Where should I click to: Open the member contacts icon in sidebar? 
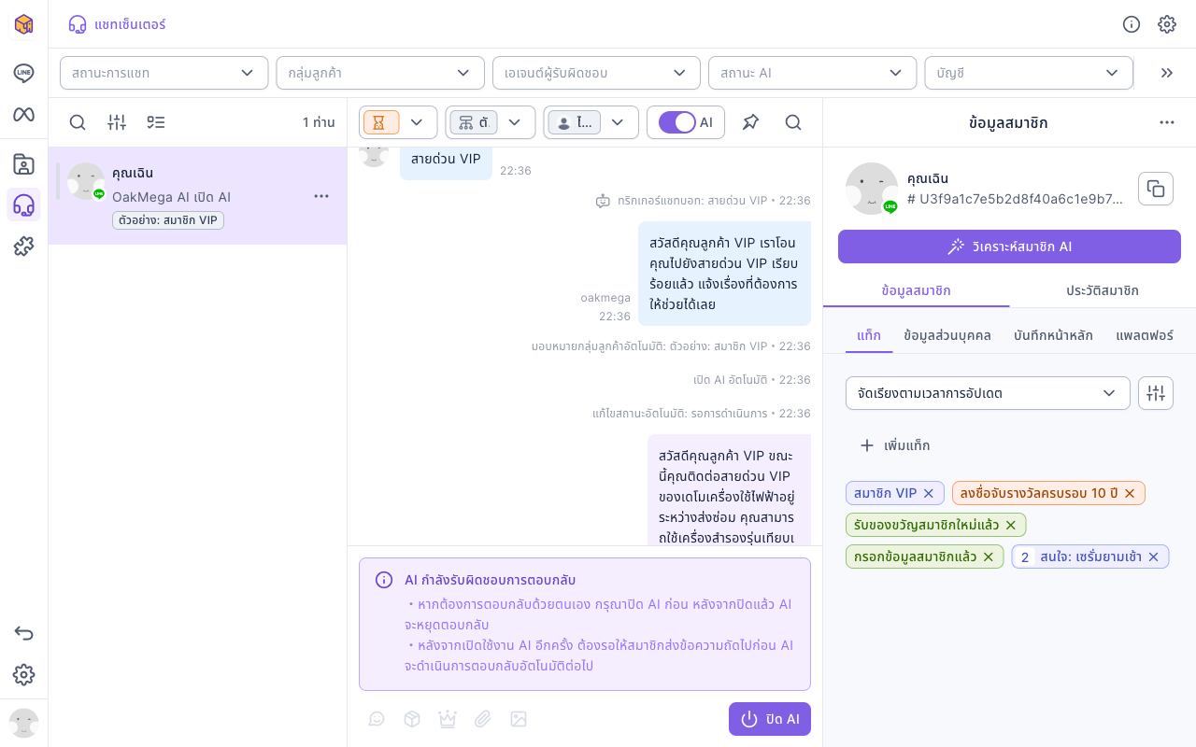pyautogui.click(x=23, y=164)
